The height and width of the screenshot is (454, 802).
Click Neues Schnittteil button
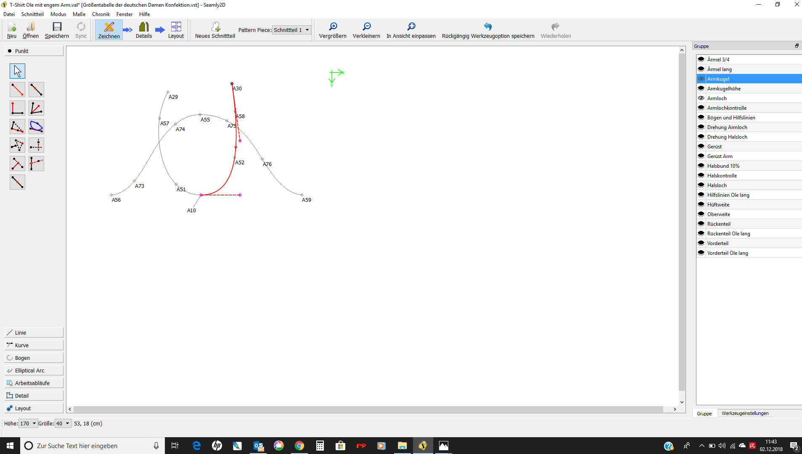(x=215, y=30)
